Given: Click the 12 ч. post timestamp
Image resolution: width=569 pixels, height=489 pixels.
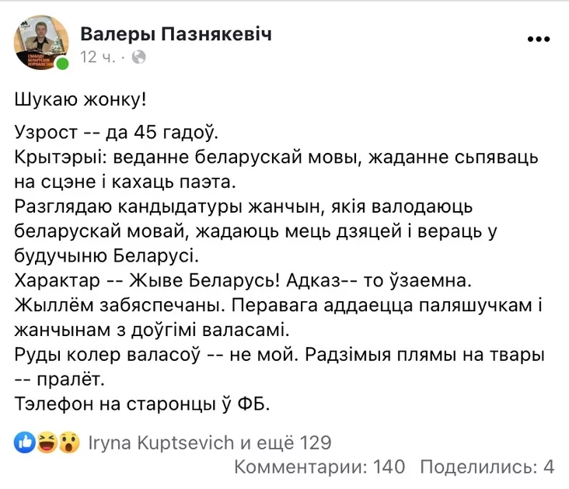Looking at the screenshot, I should coord(98,57).
